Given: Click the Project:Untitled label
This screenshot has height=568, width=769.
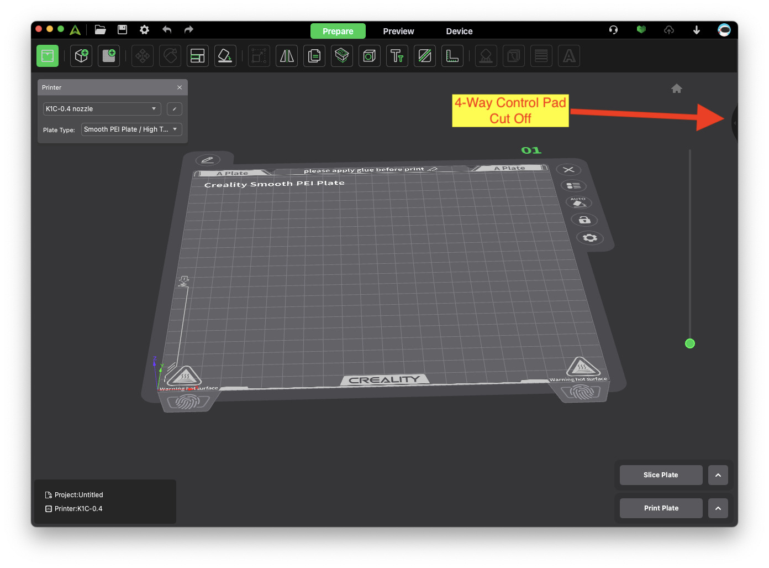Looking at the screenshot, I should [79, 495].
